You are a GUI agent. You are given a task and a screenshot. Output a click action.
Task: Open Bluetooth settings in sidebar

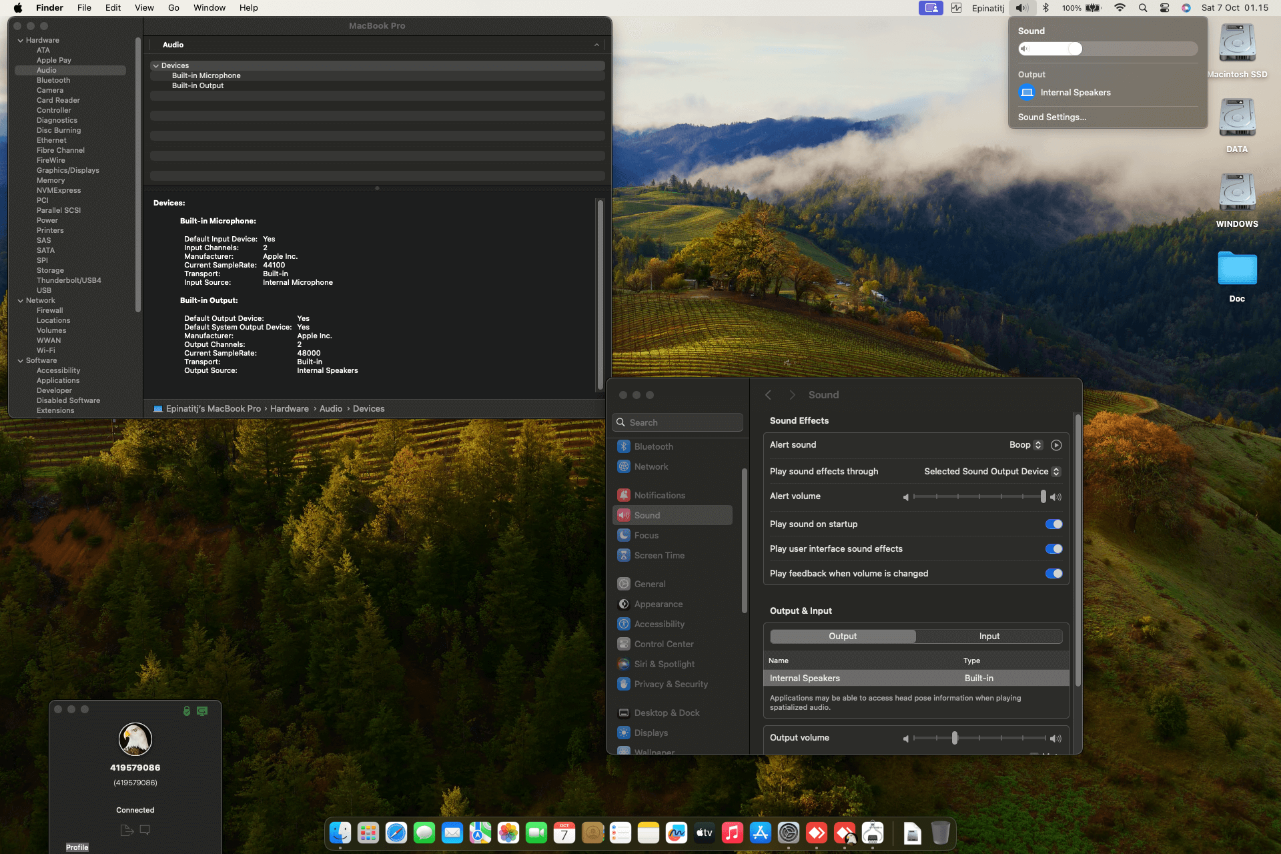(x=653, y=446)
